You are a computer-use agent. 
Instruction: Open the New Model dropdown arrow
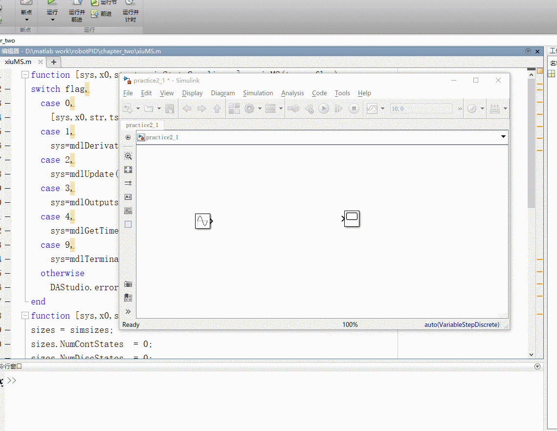(x=138, y=108)
